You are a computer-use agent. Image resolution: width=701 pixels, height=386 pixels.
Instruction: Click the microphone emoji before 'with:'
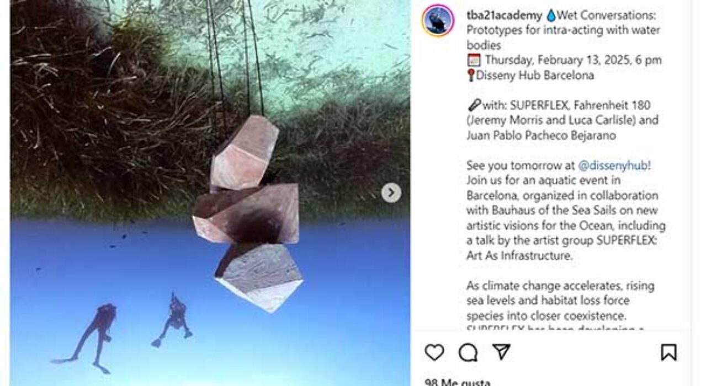tap(474, 105)
